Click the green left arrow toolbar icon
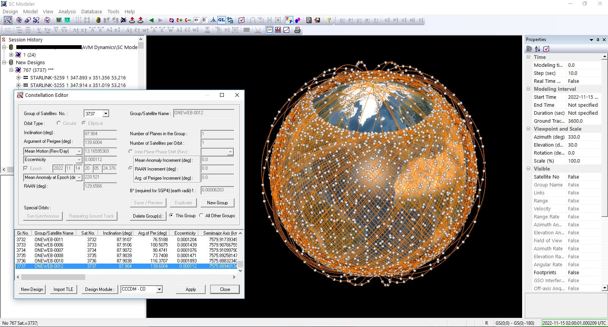 tap(152, 20)
